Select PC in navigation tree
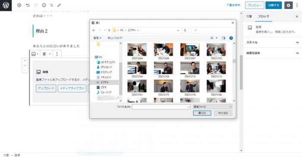The height and width of the screenshot is (157, 302). 99,57
